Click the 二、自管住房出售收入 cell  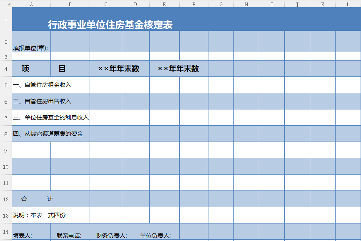point(42,101)
